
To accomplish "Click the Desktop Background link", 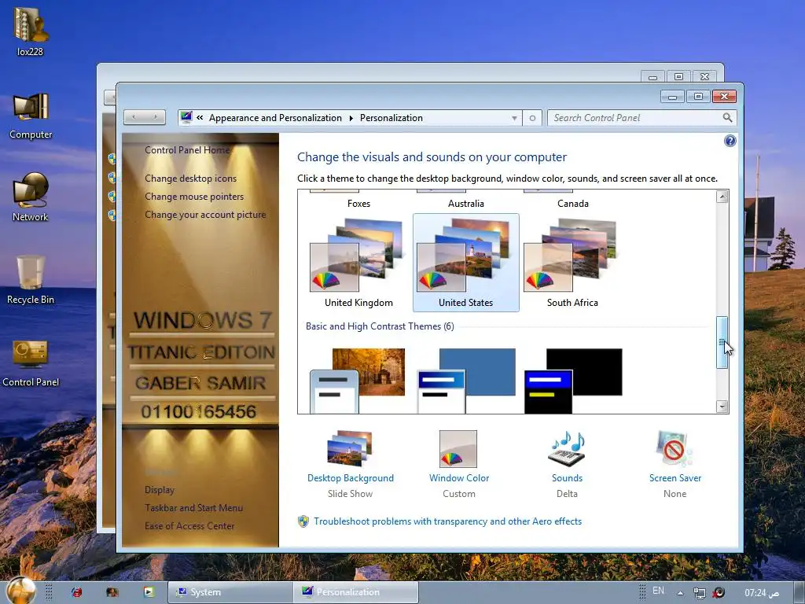I will 351,478.
